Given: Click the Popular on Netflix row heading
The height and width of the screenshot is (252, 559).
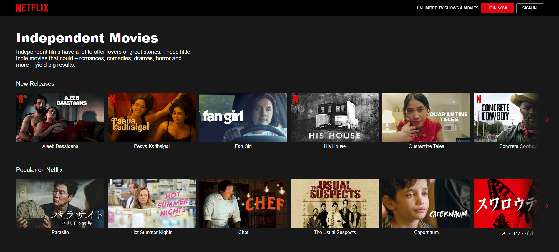Looking at the screenshot, I should click(39, 170).
